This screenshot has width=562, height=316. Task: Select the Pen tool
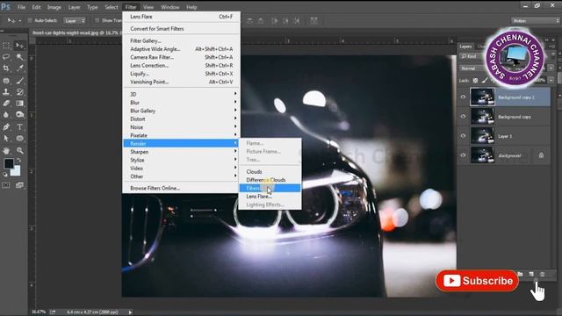click(6, 126)
